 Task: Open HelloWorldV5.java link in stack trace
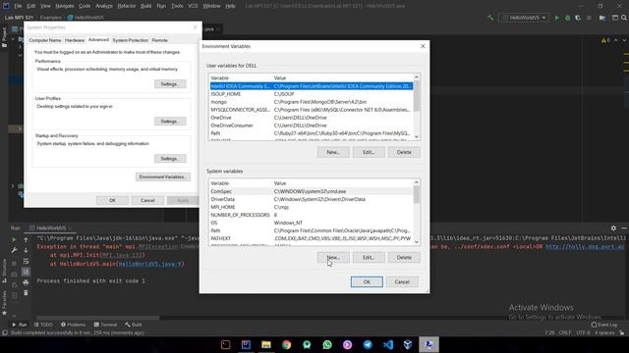pos(150,264)
